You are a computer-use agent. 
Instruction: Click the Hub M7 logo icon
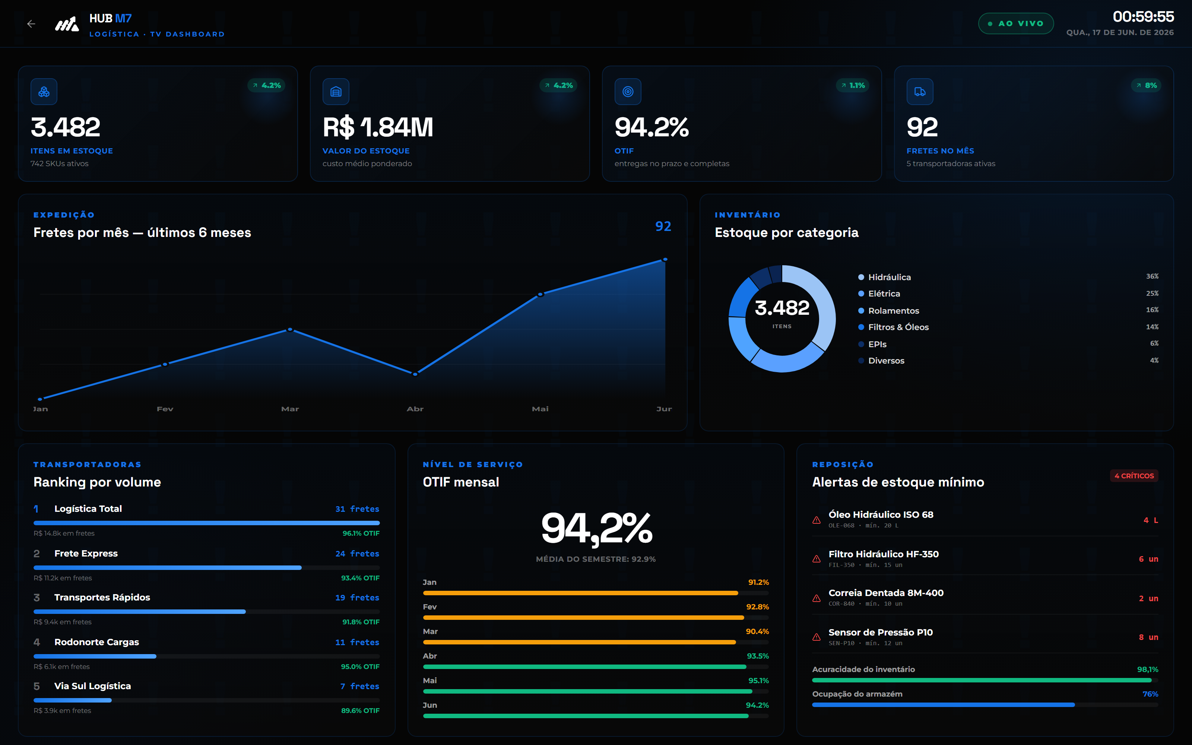[x=67, y=23]
